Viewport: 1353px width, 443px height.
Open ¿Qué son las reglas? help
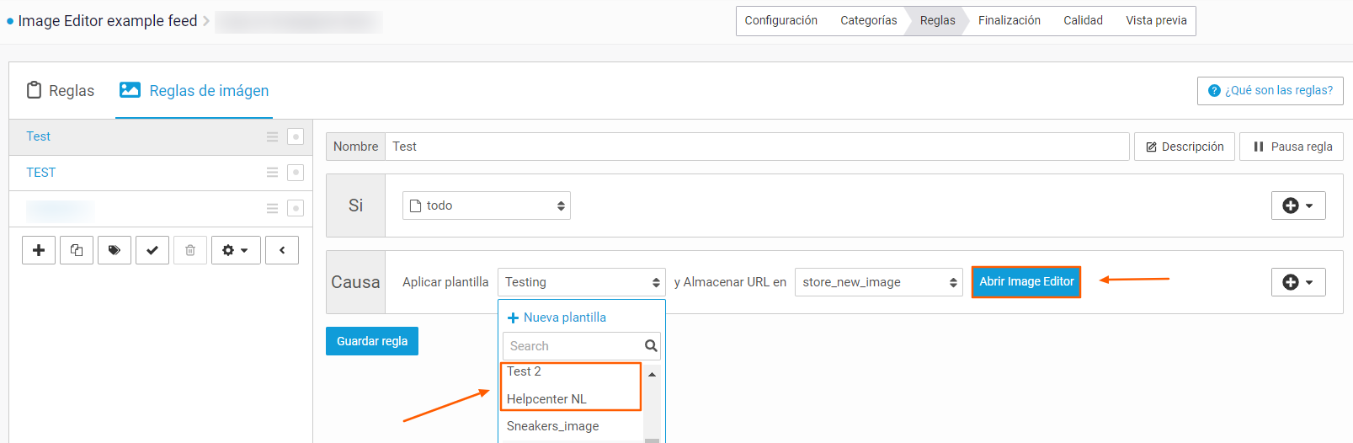(1270, 91)
